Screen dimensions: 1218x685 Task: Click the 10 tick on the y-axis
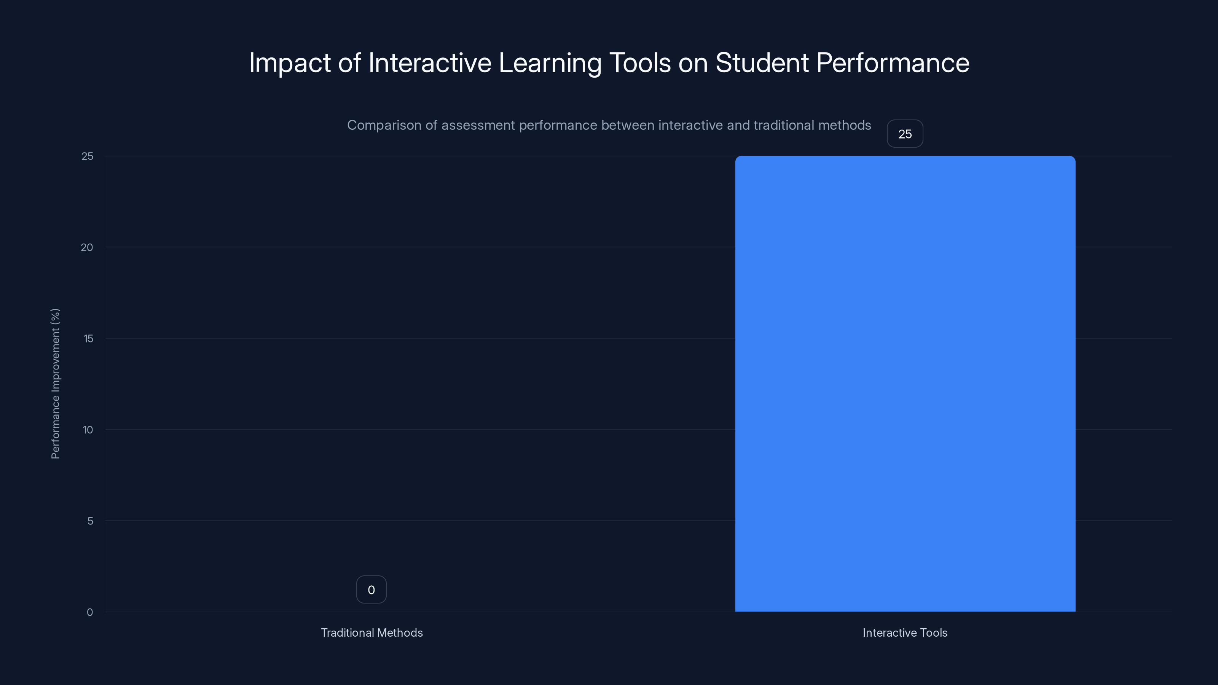click(88, 429)
